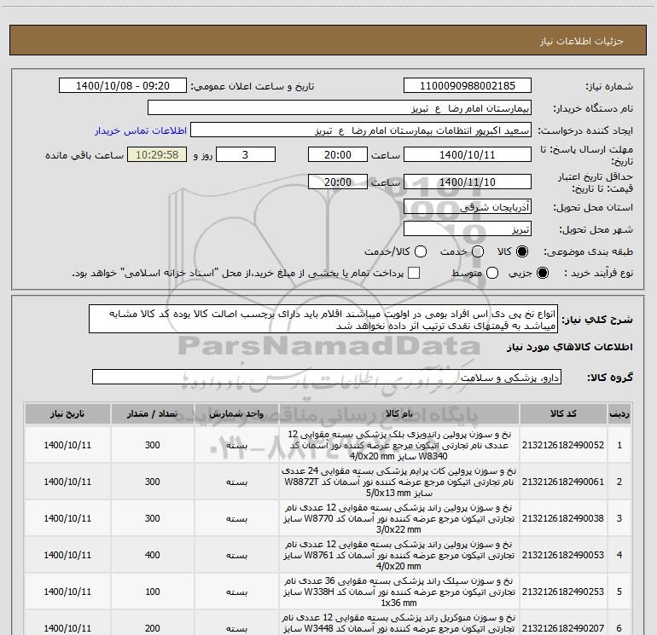Click the شهر محل تحویل field
657x635 pixels.
pyautogui.click(x=468, y=229)
